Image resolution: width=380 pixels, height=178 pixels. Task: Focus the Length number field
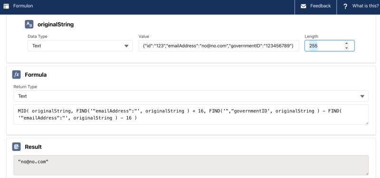(x=329, y=46)
